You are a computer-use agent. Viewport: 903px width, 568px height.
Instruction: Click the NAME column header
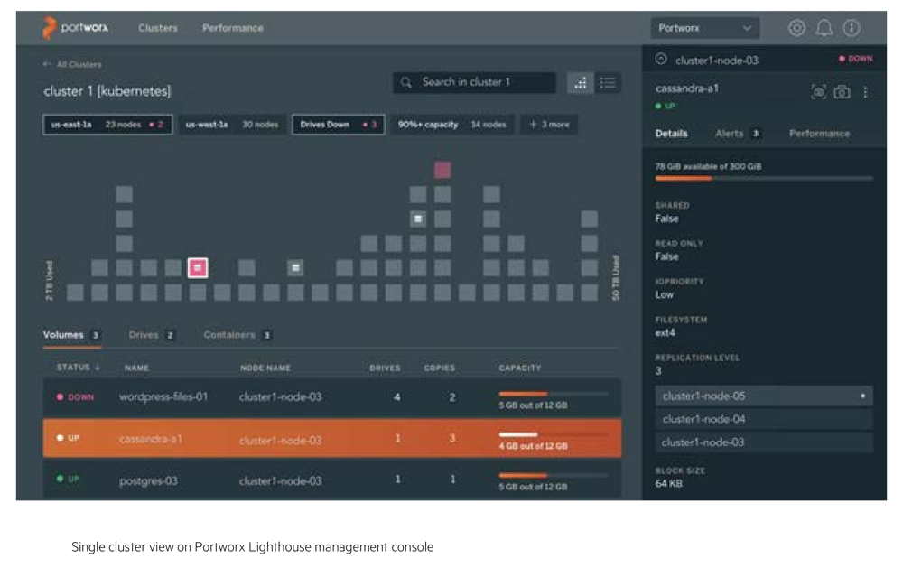[x=136, y=368]
